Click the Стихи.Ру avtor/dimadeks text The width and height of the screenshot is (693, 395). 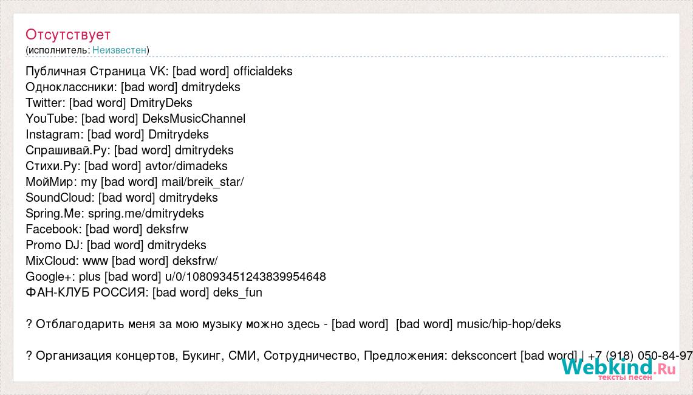tap(186, 167)
